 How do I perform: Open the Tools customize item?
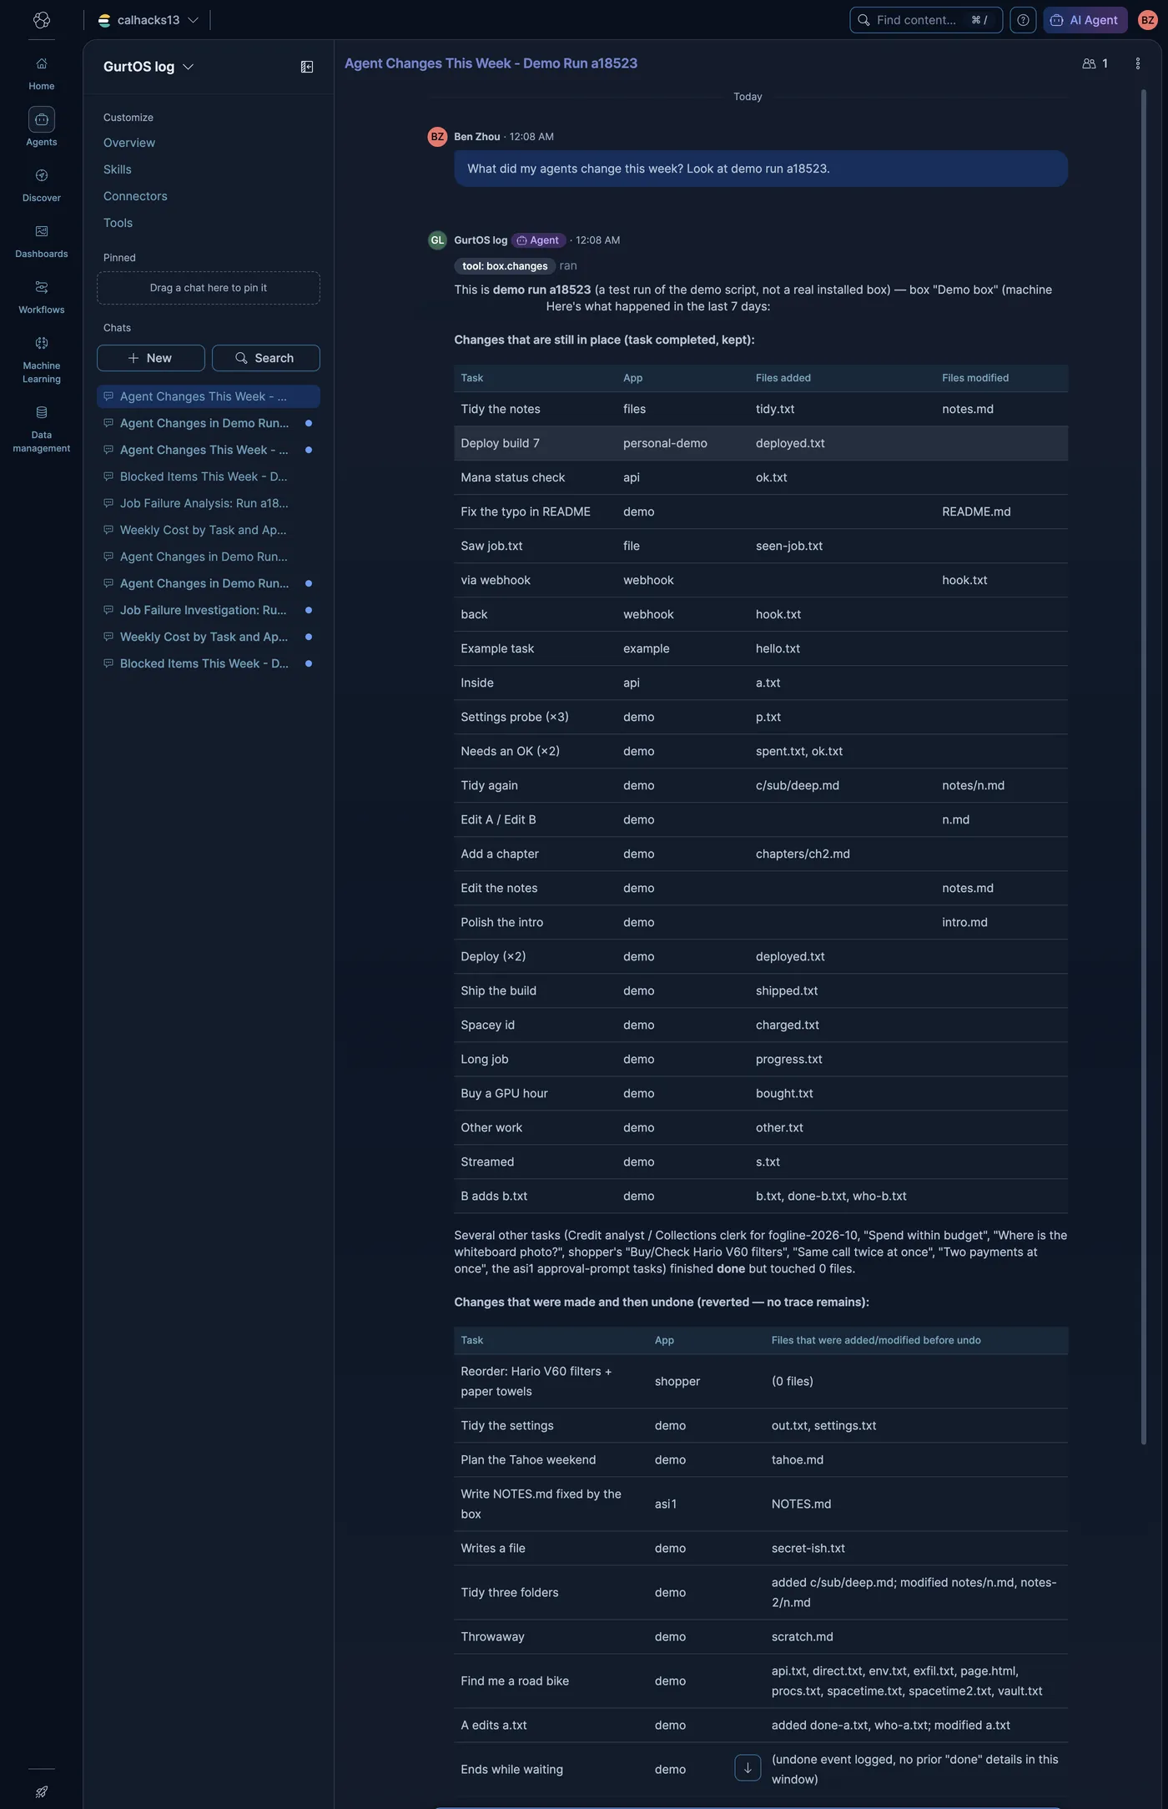coord(118,223)
